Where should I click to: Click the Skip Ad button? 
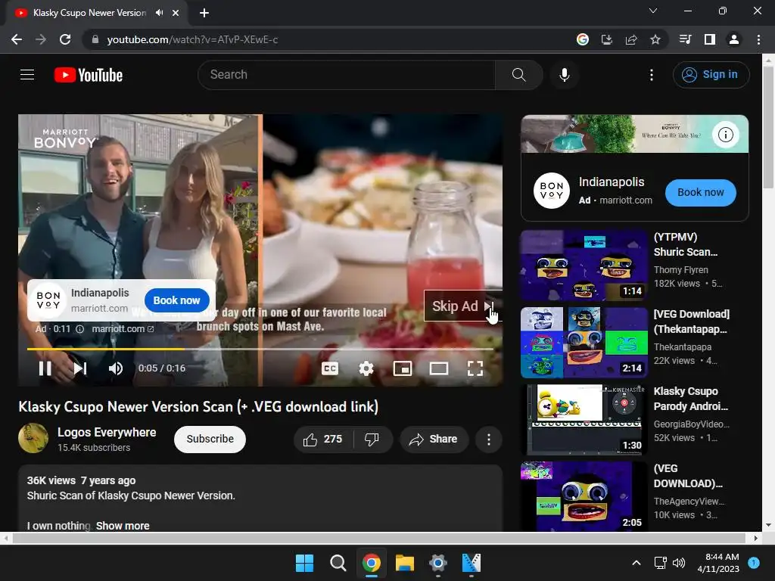coord(463,306)
